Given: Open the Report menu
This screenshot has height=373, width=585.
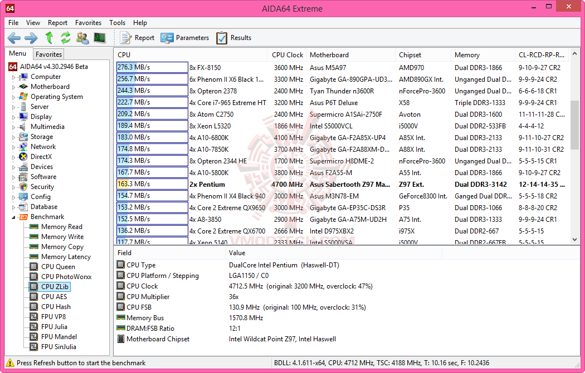Looking at the screenshot, I should (57, 23).
